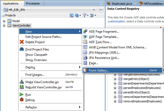The width and height of the screenshot is (164, 111).
Task: Choose JPA Persistence Unit menu entry
Action: click(122, 58)
